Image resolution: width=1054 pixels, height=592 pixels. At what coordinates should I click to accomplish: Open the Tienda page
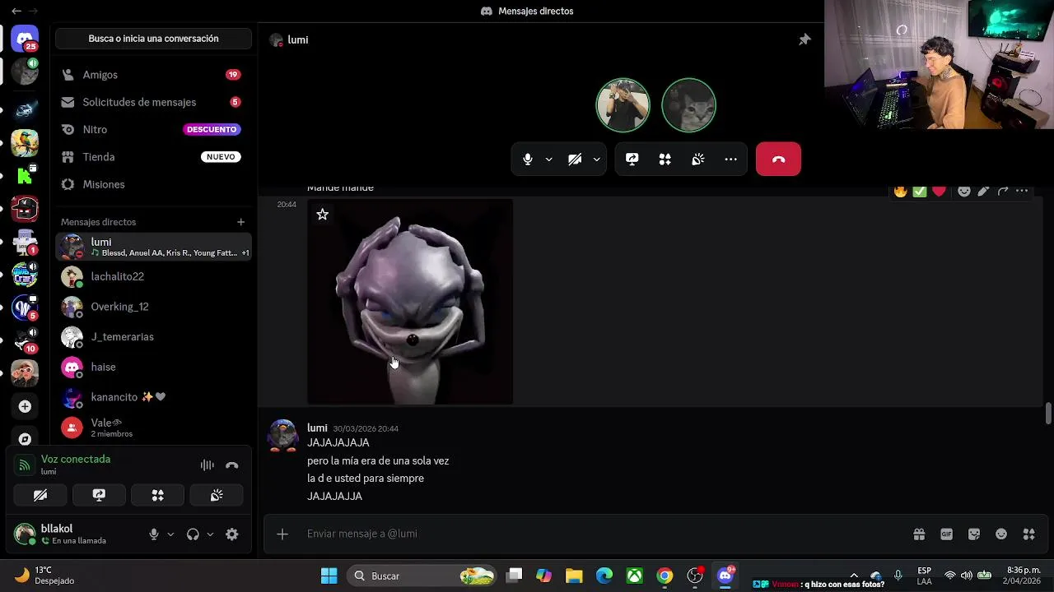click(153, 157)
